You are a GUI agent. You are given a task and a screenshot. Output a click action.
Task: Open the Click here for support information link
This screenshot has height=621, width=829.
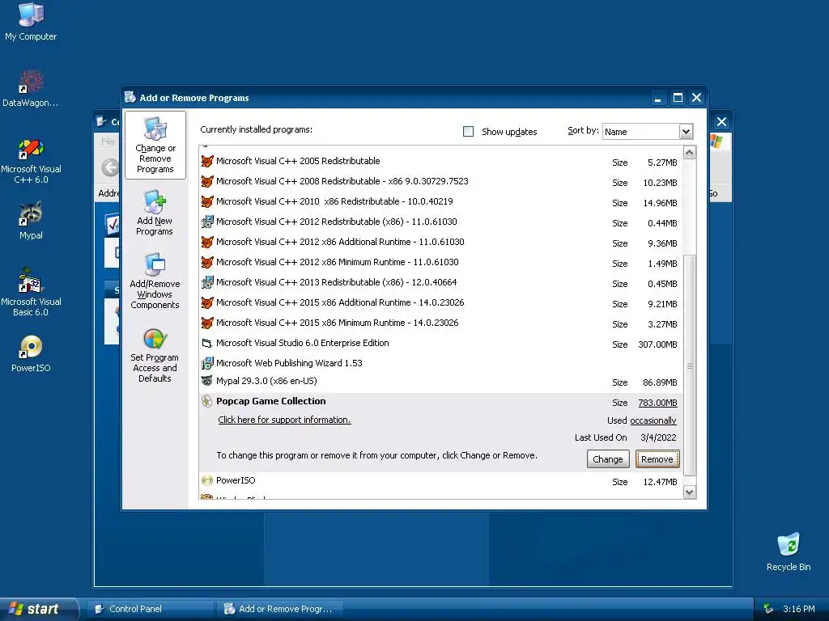tap(284, 420)
